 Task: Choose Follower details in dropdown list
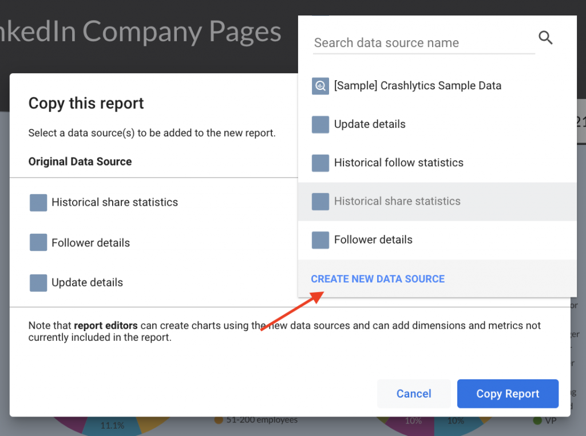437,240
